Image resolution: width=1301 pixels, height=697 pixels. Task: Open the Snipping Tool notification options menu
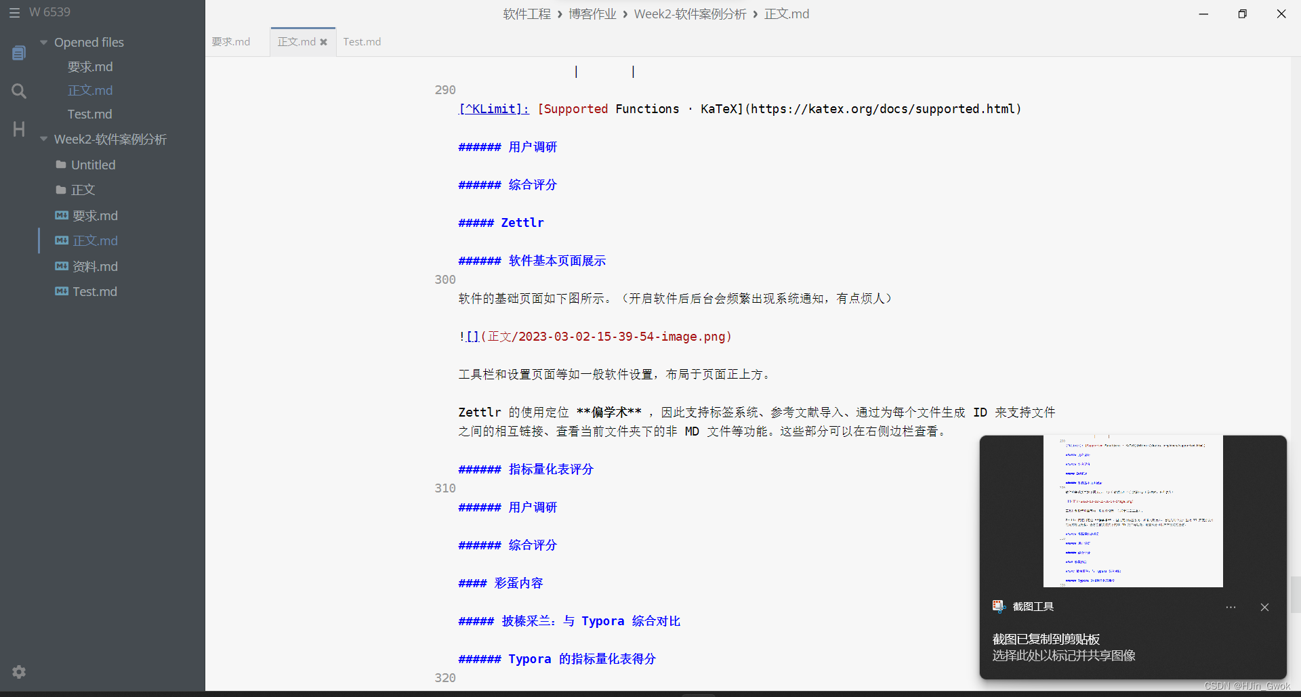tap(1231, 608)
